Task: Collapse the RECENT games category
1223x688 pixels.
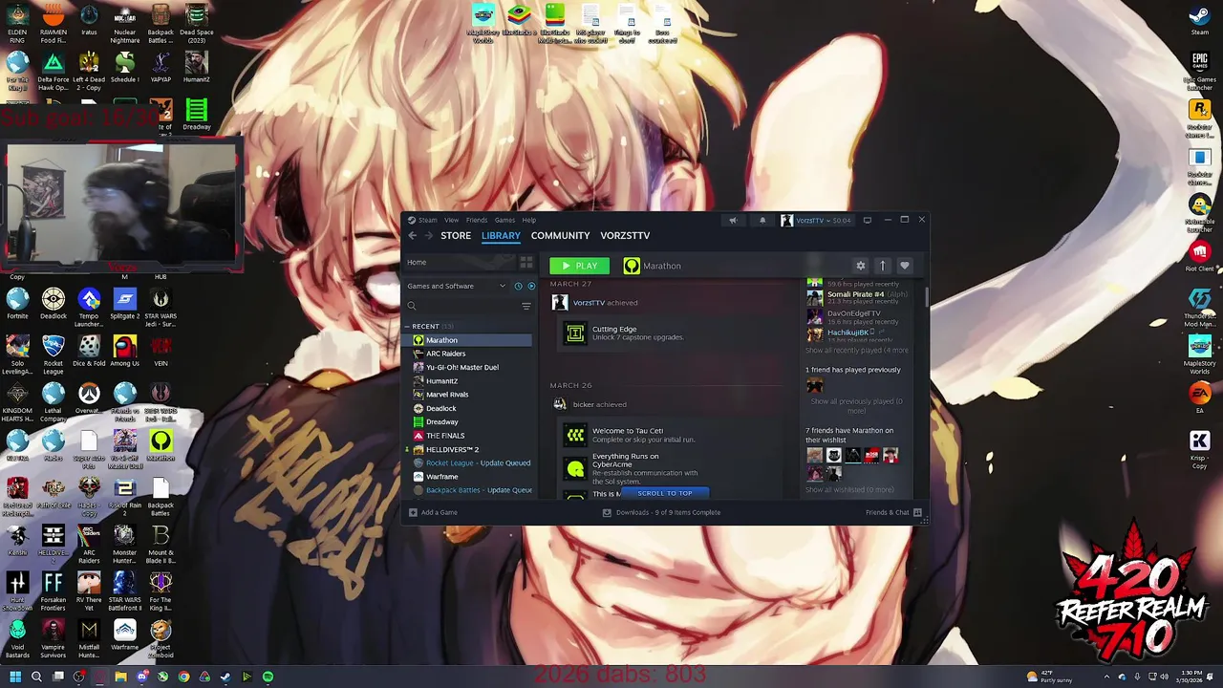Action: click(407, 327)
